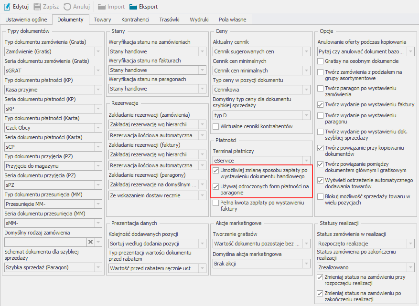Viewport: 419px width, 306px height.
Task: Click the Zapisz floppy disk icon
Action: (37, 7)
